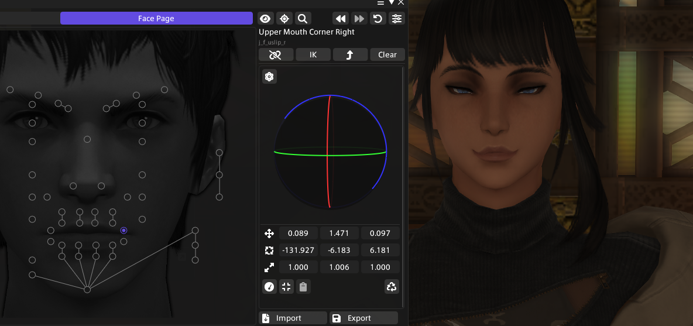Viewport: 693px width, 326px height.
Task: Open the sliders settings icon
Action: [x=396, y=19]
